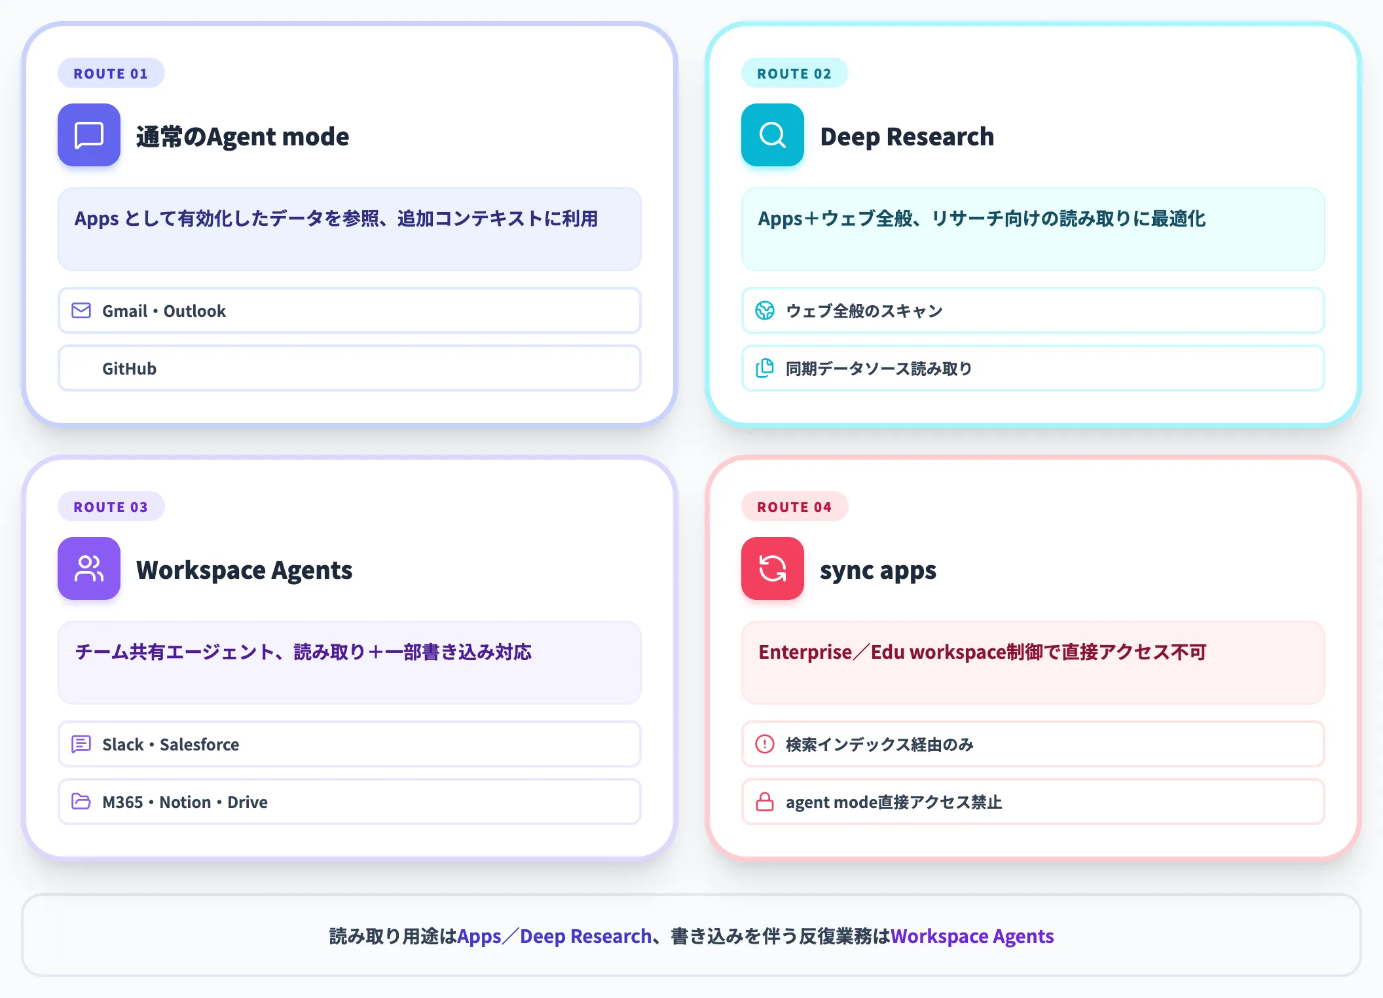Image resolution: width=1383 pixels, height=998 pixels.
Task: Click 同期データソース読み取り text
Action: point(879,369)
